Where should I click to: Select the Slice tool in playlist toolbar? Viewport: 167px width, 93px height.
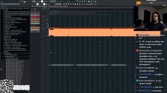(42, 6)
